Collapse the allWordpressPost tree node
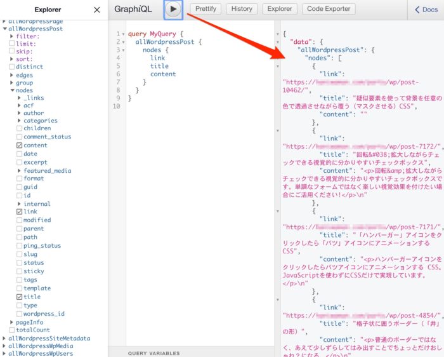Image resolution: width=444 pixels, height=357 pixels. pyautogui.click(x=4, y=29)
